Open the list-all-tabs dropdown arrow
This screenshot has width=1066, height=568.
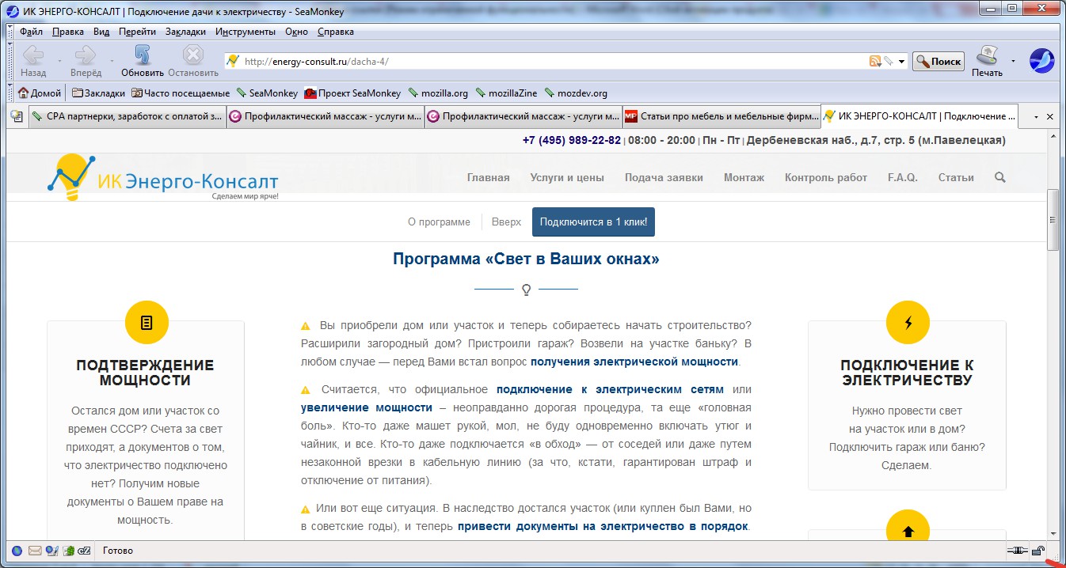(x=1036, y=116)
